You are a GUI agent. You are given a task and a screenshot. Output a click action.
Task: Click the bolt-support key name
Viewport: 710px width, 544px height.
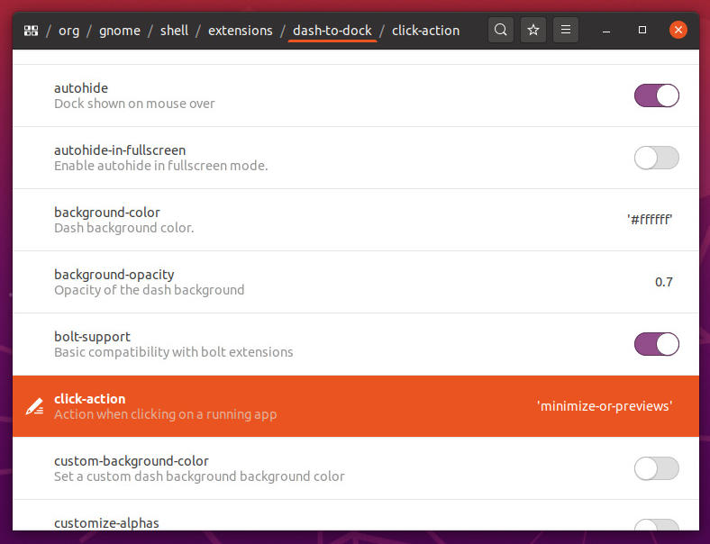point(92,337)
